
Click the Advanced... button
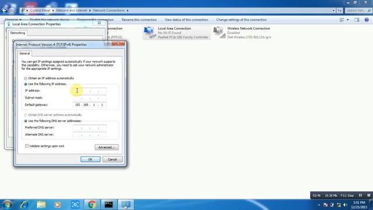[107, 148]
